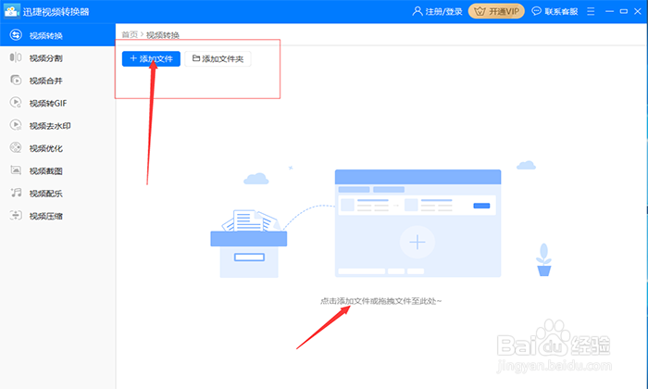The image size is (648, 389).
Task: Click the 视频优化 film reel icon
Action: click(x=16, y=147)
